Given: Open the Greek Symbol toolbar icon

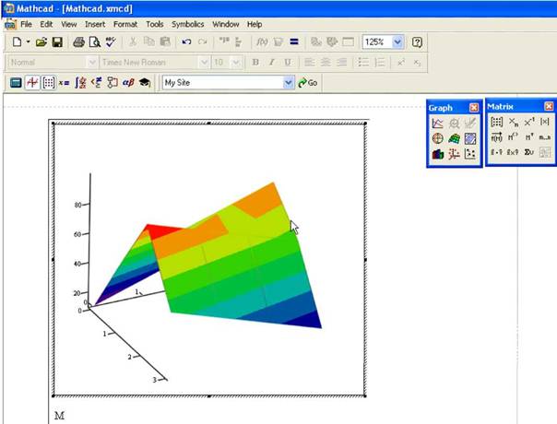Looking at the screenshot, I should [x=128, y=82].
